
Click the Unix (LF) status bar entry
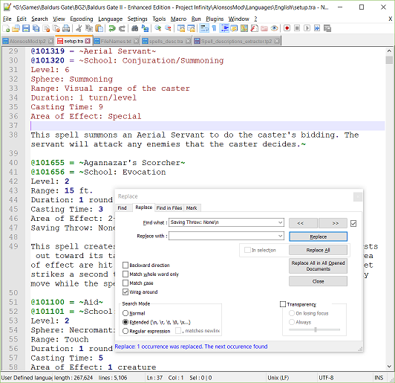click(x=278, y=378)
